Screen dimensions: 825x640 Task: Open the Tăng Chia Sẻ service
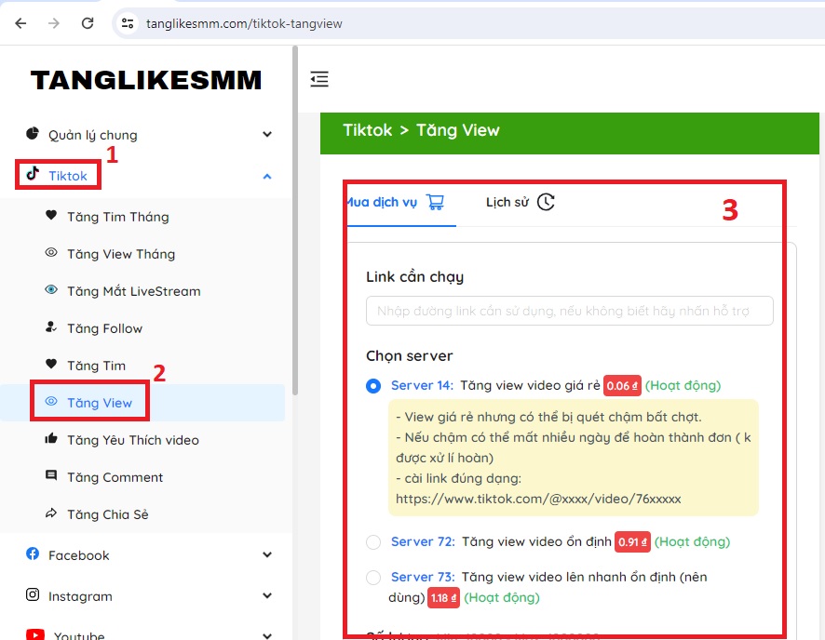click(108, 515)
